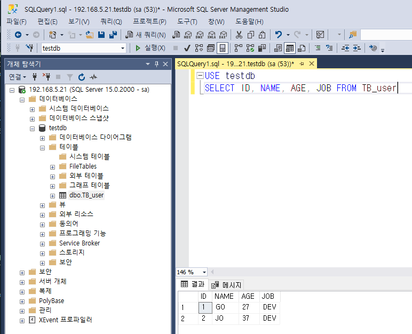The width and height of the screenshot is (412, 334).
Task: Toggle Include Actual Execution Plan
Action: point(239,48)
